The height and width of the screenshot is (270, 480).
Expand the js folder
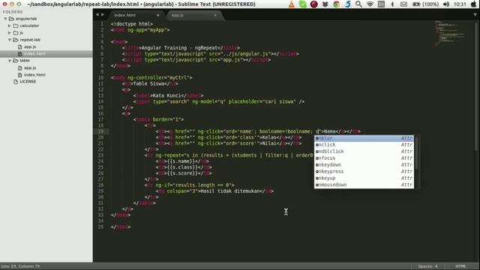tap(10, 33)
